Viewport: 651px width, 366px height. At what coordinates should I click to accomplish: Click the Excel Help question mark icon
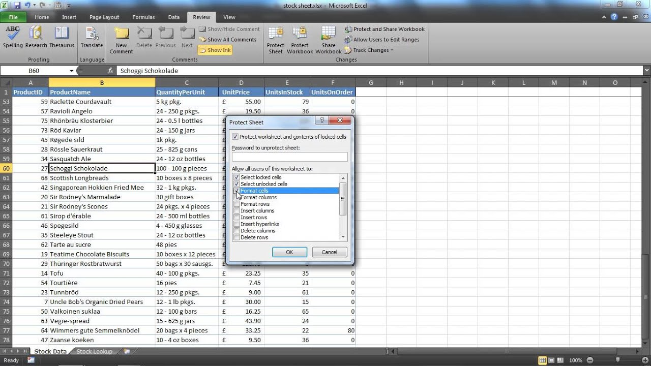614,17
